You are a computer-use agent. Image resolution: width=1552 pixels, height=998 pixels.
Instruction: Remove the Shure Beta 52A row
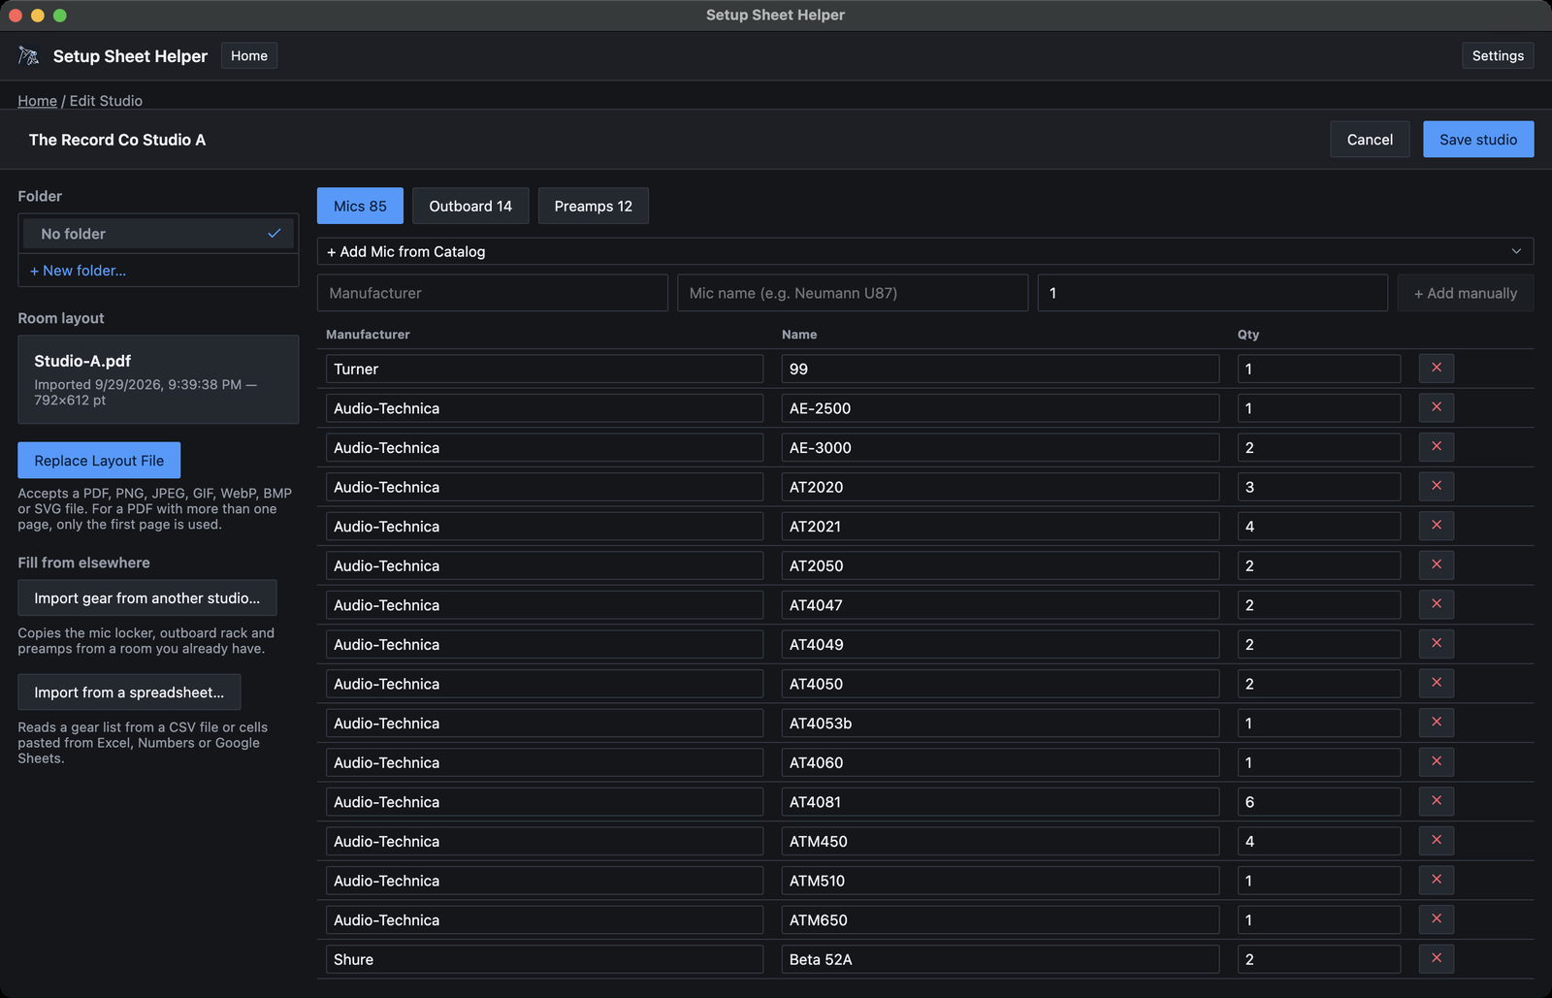coord(1436,958)
